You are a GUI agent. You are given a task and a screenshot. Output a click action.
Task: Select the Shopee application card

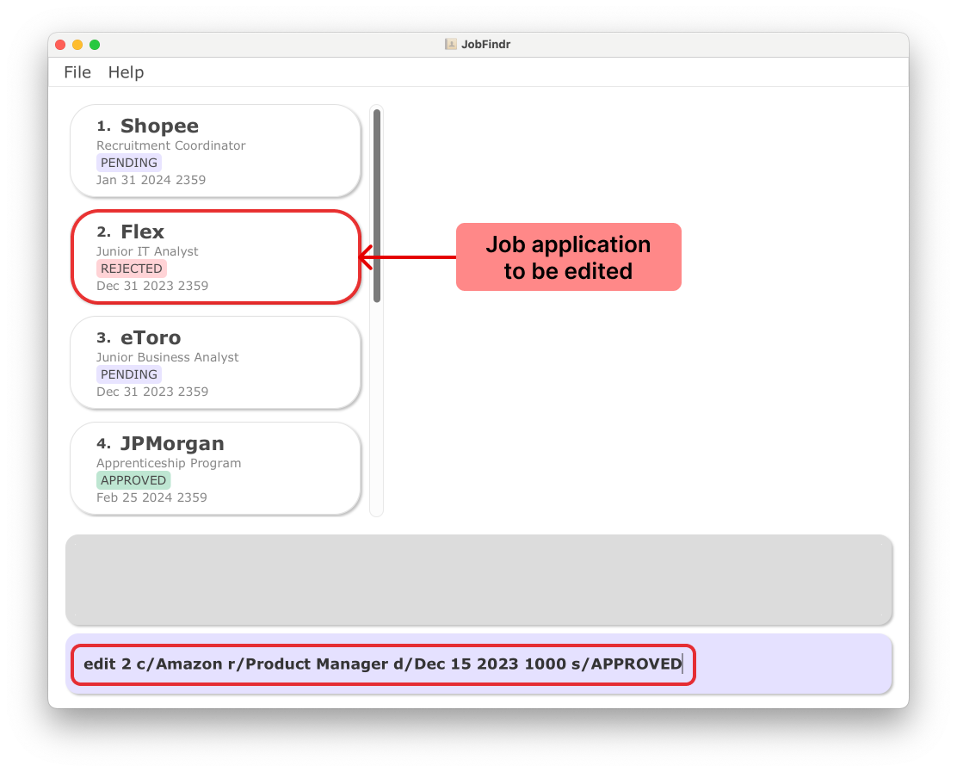pos(215,151)
